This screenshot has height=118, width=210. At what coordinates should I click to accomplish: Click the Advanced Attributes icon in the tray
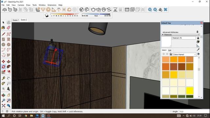tap(197, 32)
